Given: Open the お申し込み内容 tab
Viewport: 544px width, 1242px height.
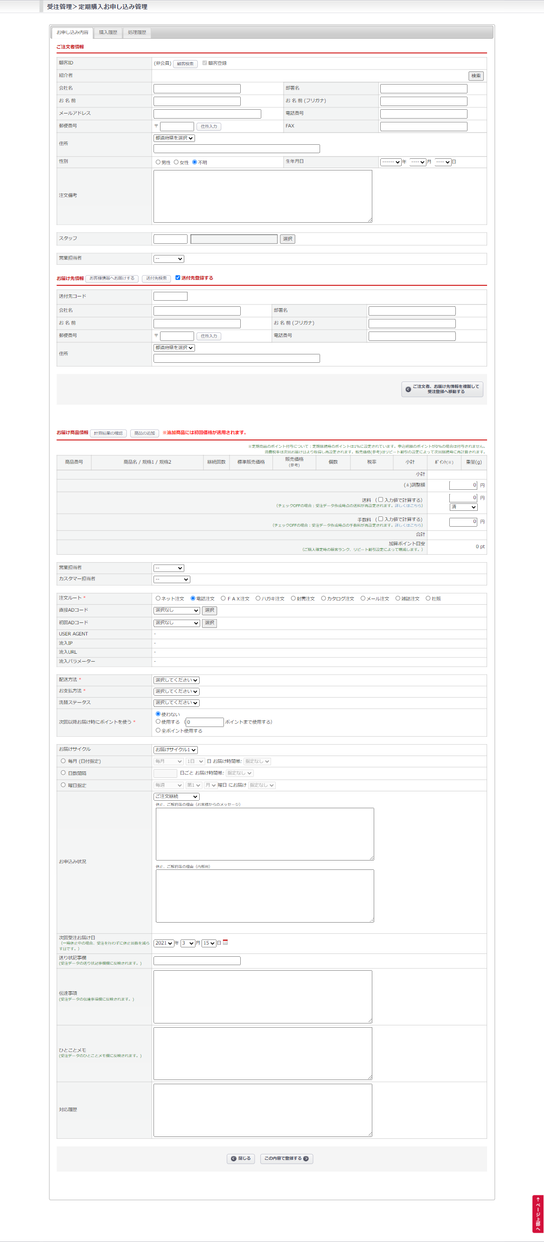Looking at the screenshot, I should (x=72, y=32).
